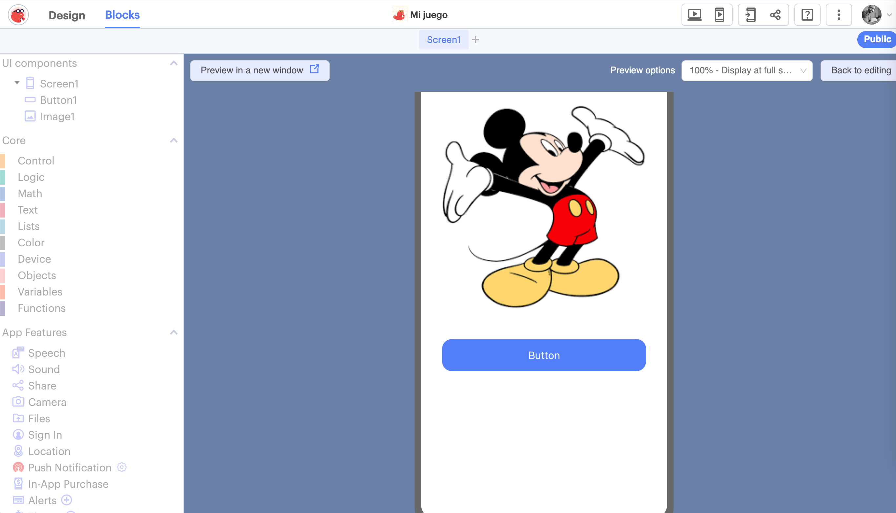This screenshot has height=513, width=896.
Task: Click the plus icon beside Alerts
Action: 67,500
